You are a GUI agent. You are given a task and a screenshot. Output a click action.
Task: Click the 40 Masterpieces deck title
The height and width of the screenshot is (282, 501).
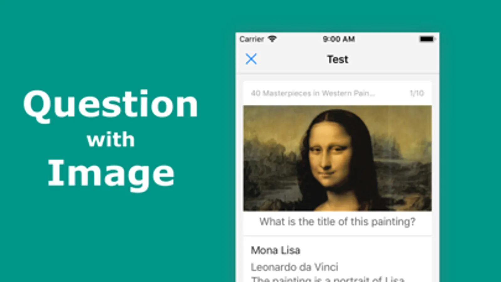click(x=313, y=93)
